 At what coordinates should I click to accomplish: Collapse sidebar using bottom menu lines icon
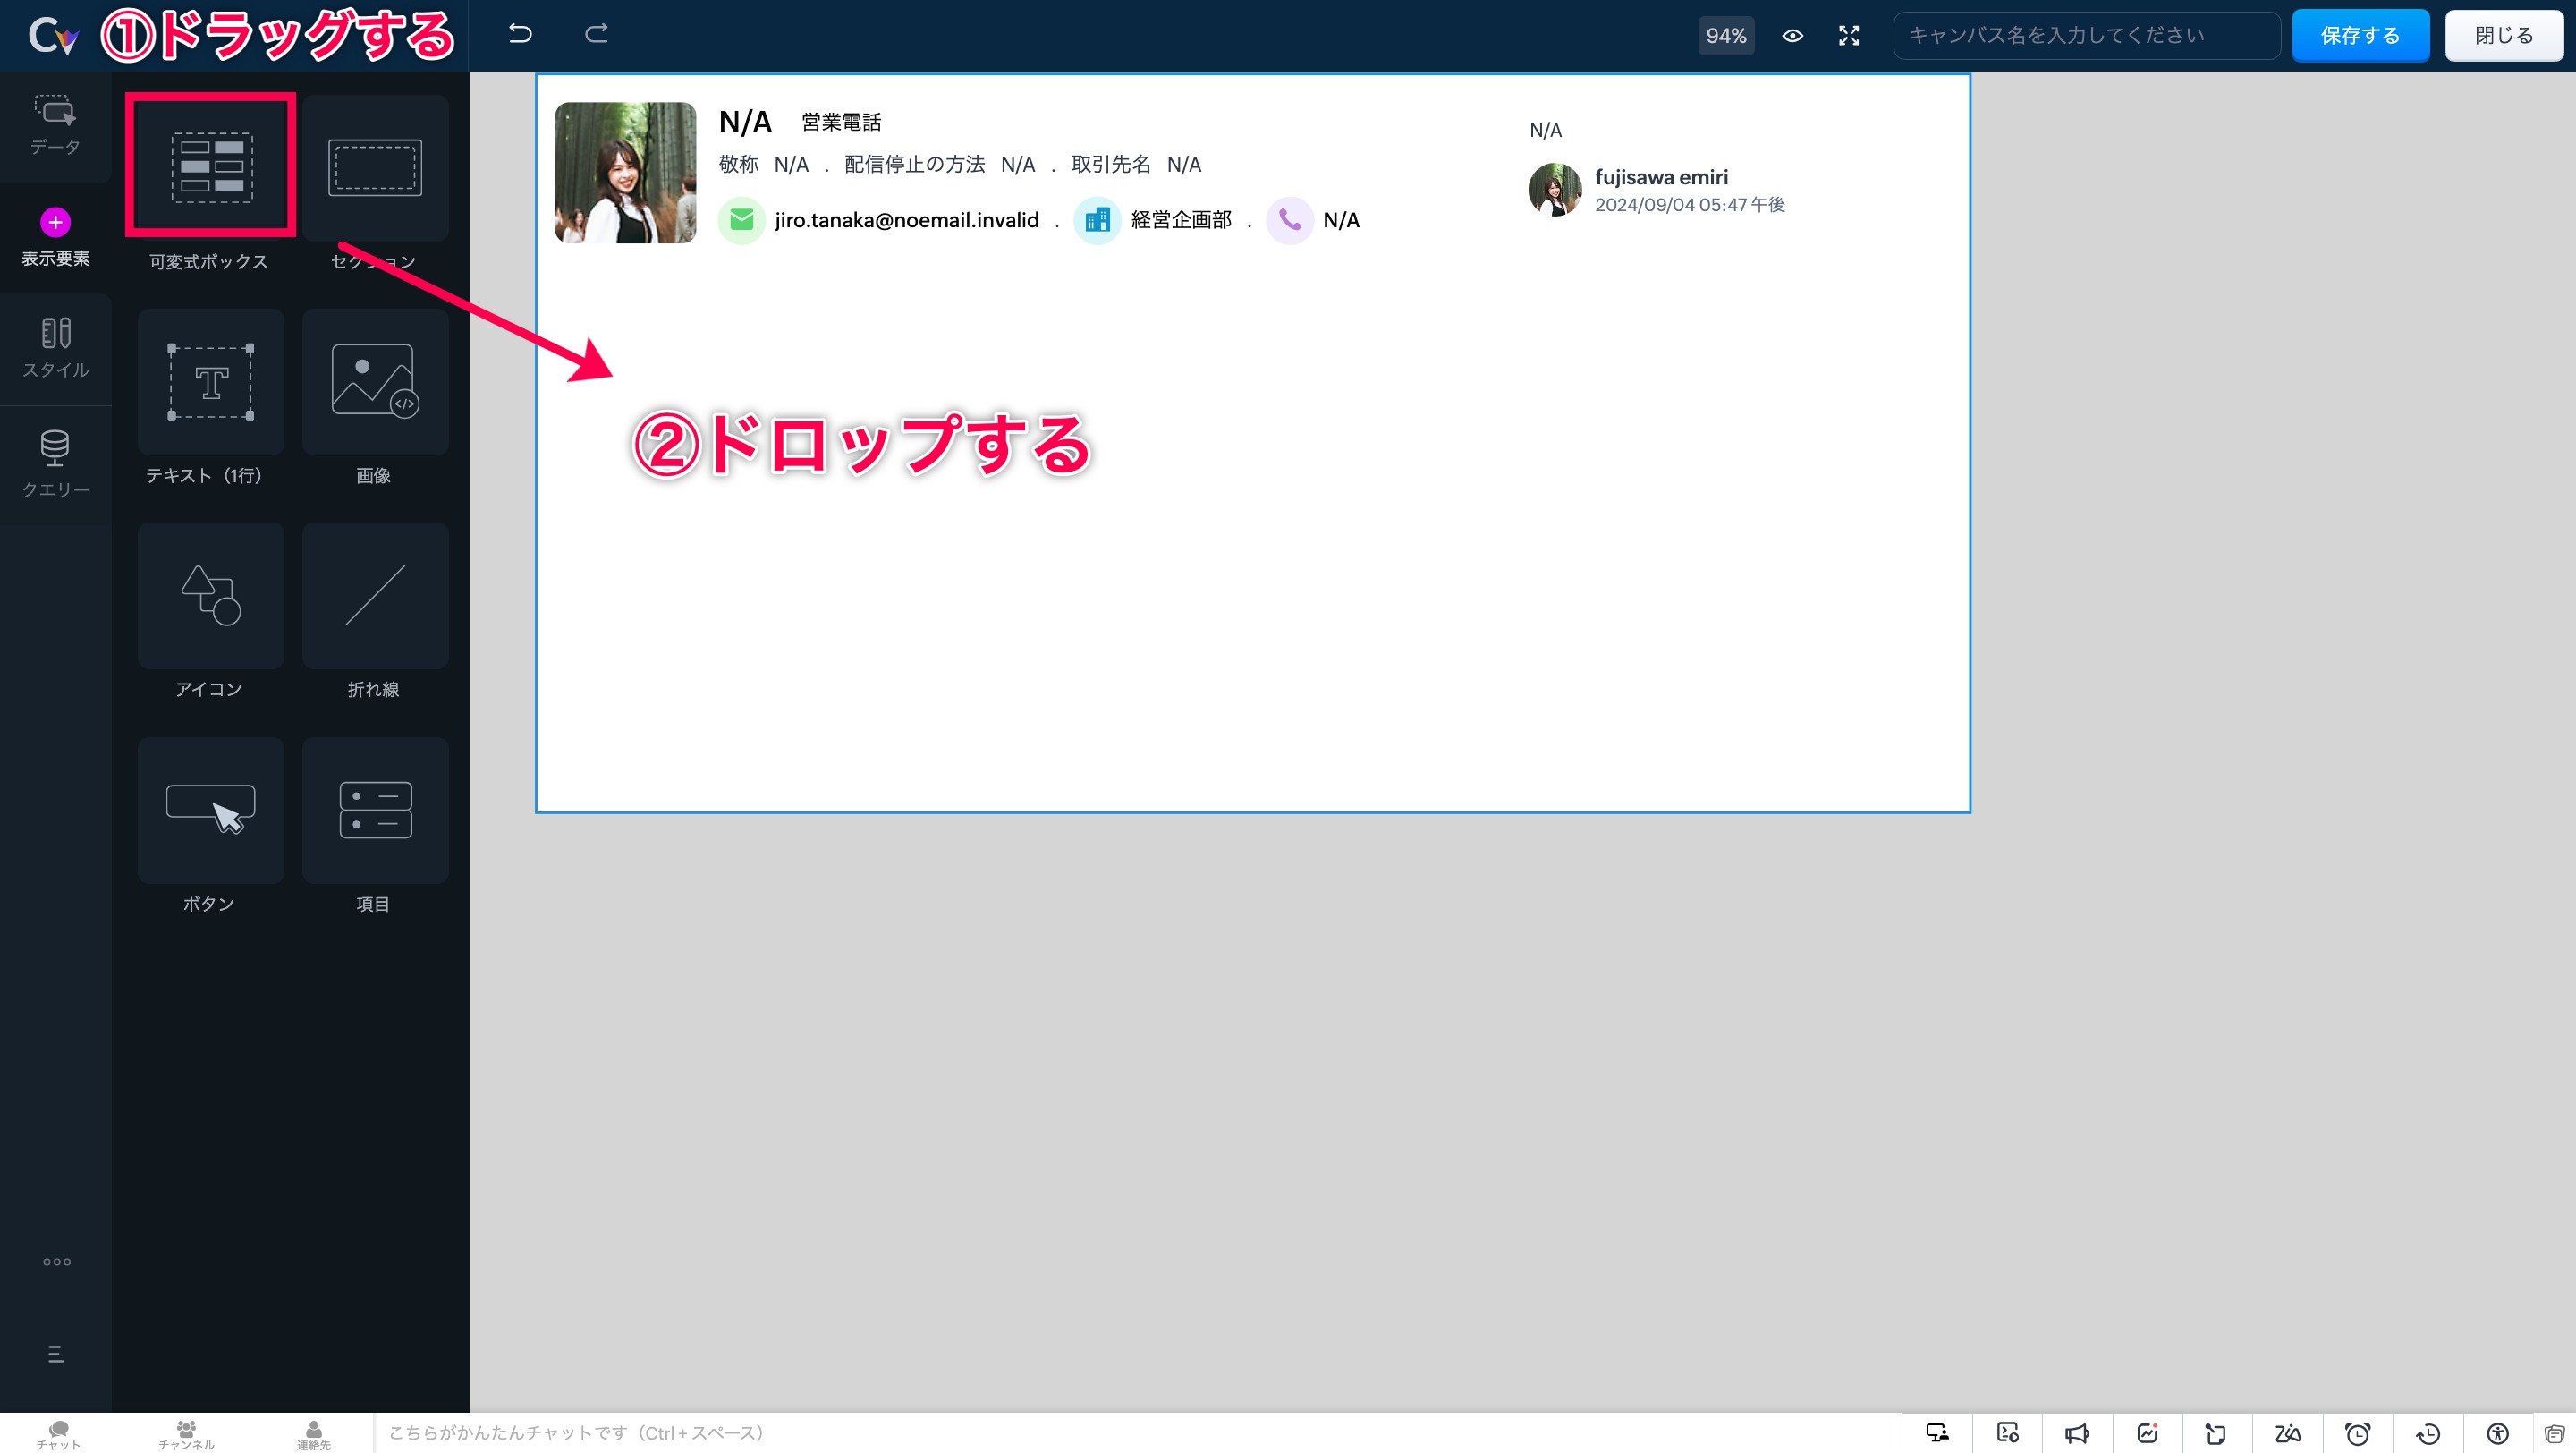(x=56, y=1354)
